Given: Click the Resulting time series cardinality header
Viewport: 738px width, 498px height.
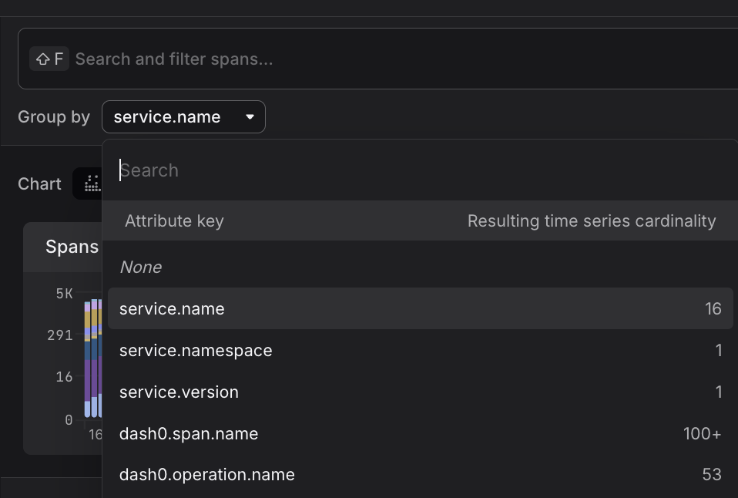Looking at the screenshot, I should (591, 221).
